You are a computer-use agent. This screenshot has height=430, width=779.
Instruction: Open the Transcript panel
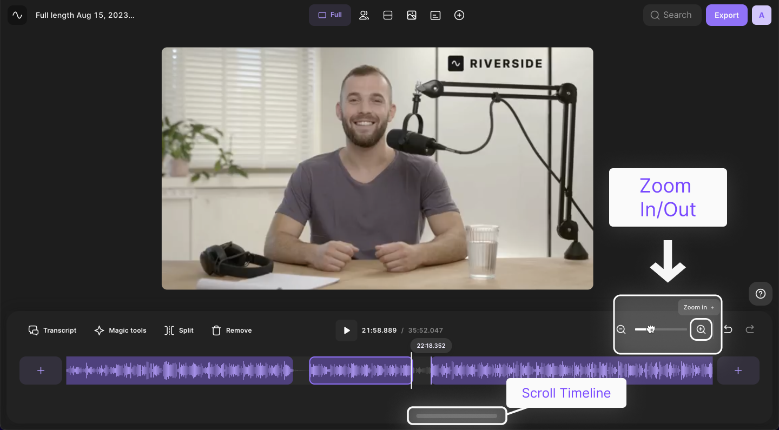[52, 330]
